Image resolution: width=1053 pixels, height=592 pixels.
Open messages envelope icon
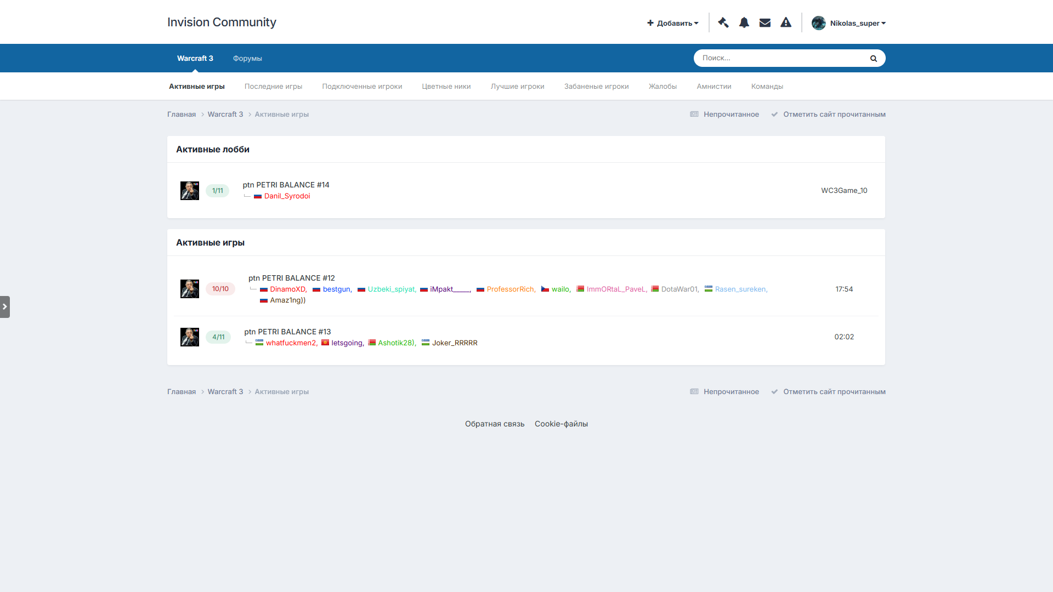pos(765,22)
